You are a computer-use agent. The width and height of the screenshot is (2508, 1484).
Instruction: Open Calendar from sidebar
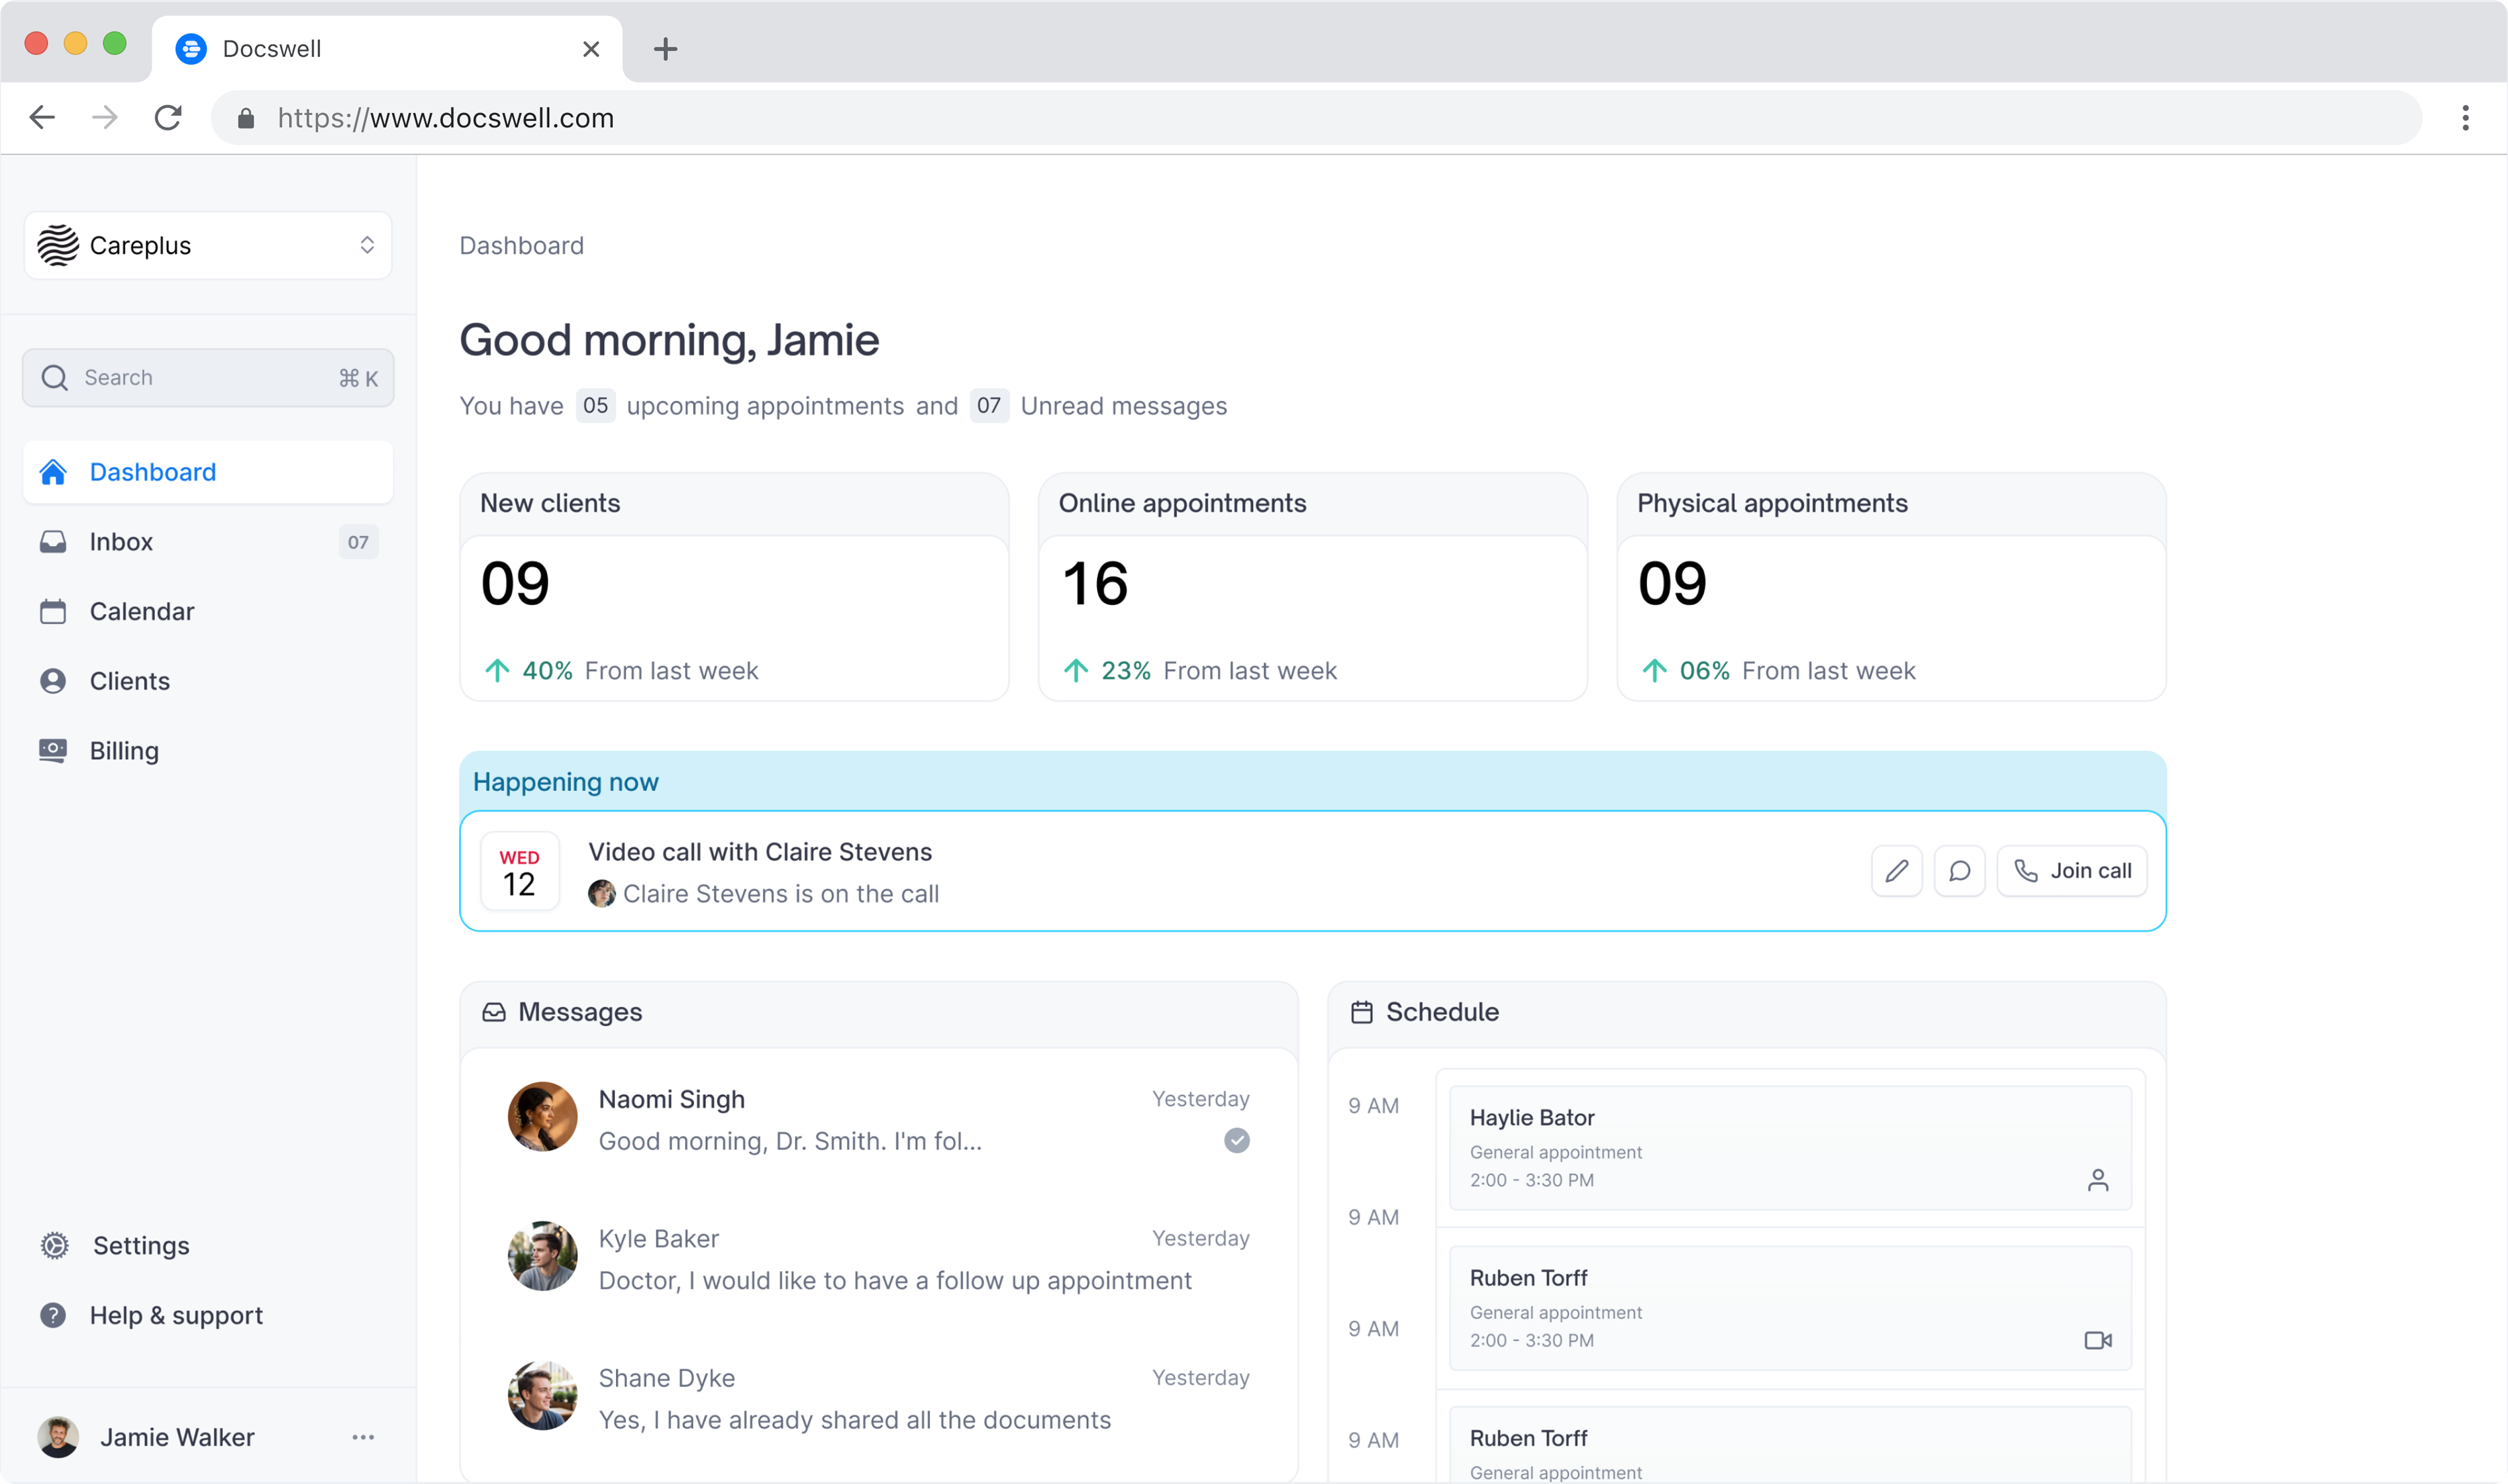click(x=208, y=611)
